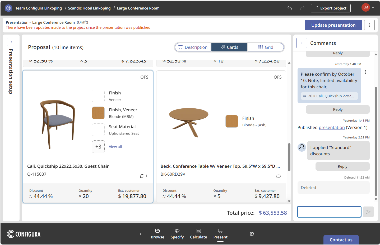This screenshot has height=245, width=380.
Task: Click Export project button
Action: (x=331, y=8)
